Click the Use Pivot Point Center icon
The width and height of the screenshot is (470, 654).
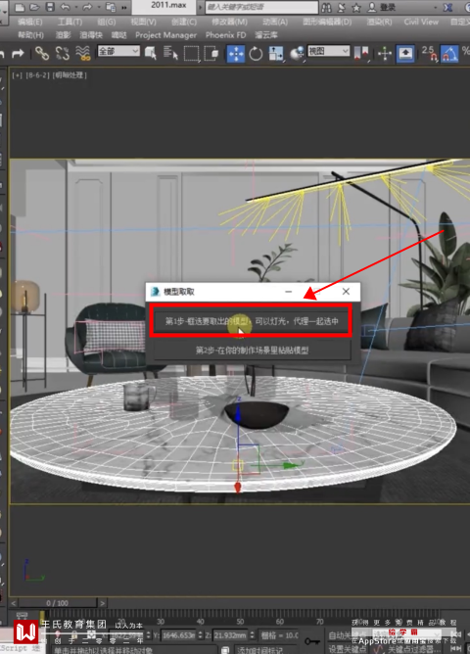tap(361, 54)
